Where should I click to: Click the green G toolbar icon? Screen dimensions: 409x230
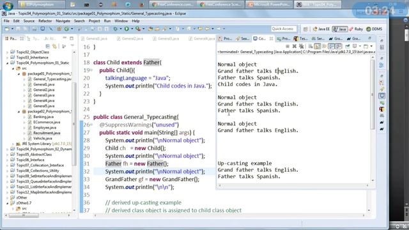point(66,29)
